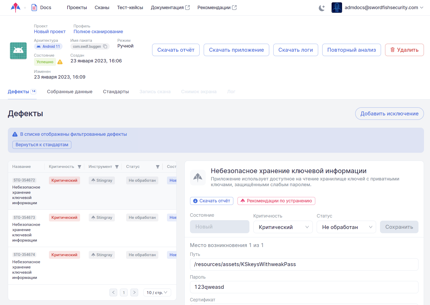Click page number 1 in pagination

tap(124, 292)
